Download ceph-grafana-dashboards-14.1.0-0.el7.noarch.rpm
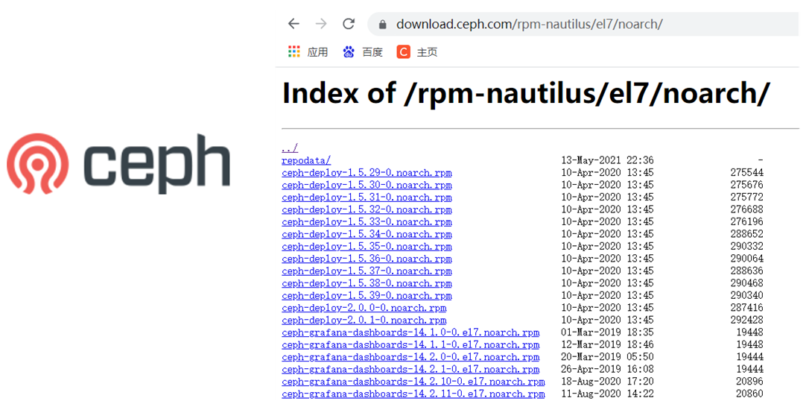The image size is (809, 404). point(410,332)
